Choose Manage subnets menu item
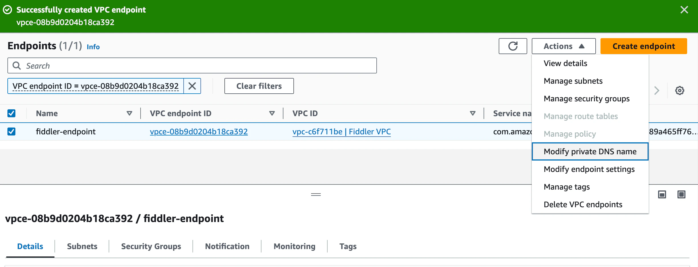 coord(590,81)
